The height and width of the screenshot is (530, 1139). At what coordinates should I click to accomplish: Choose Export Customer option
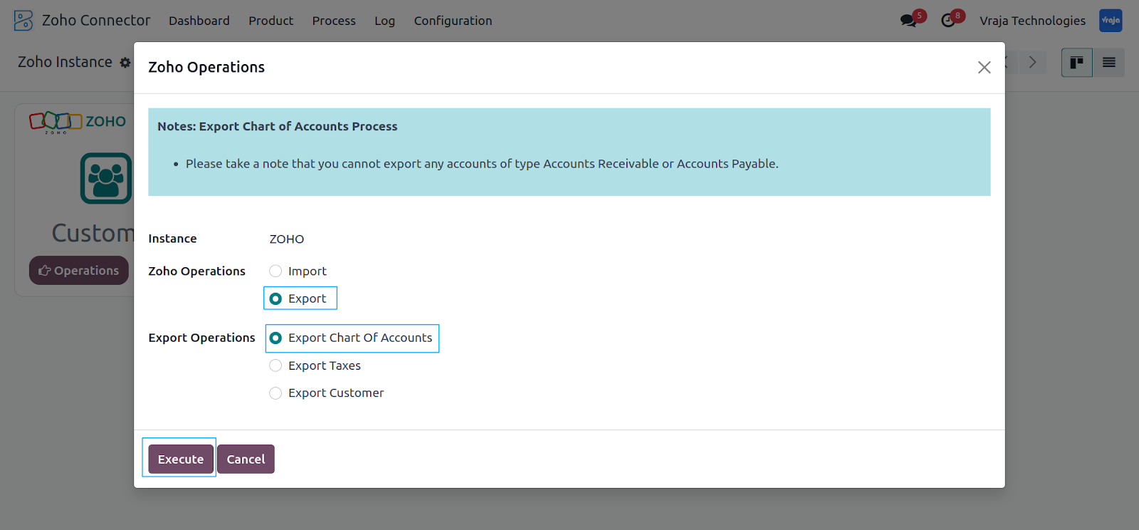tap(275, 393)
